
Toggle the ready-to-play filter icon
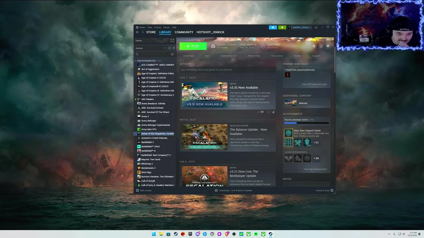(x=174, y=48)
